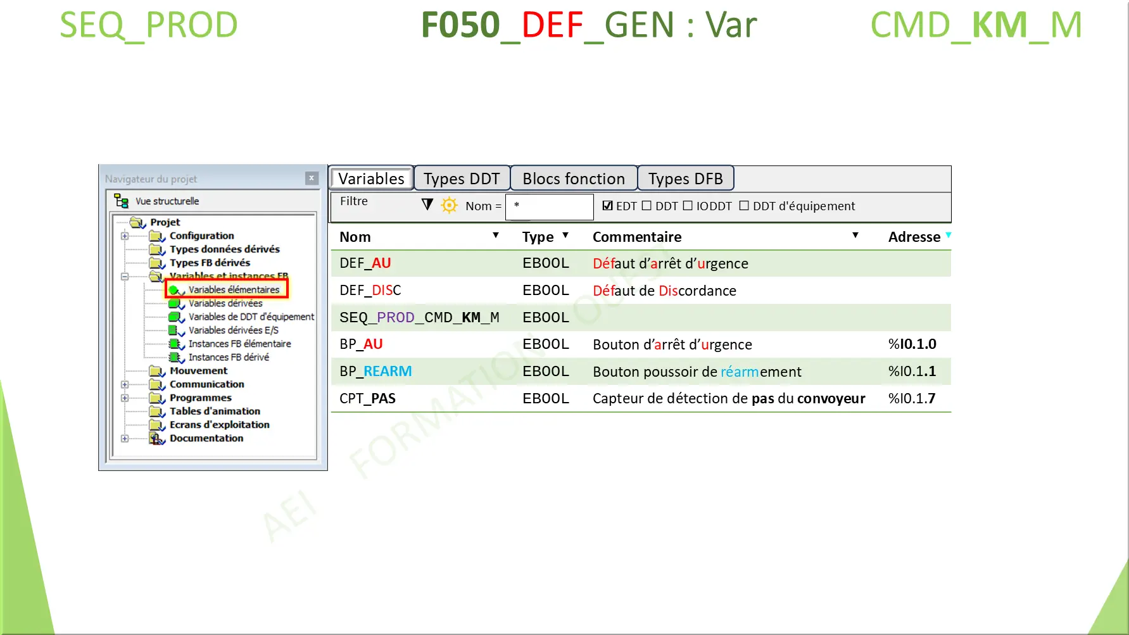Click the Vue structurelle icon
The width and height of the screenshot is (1129, 635).
pos(121,201)
